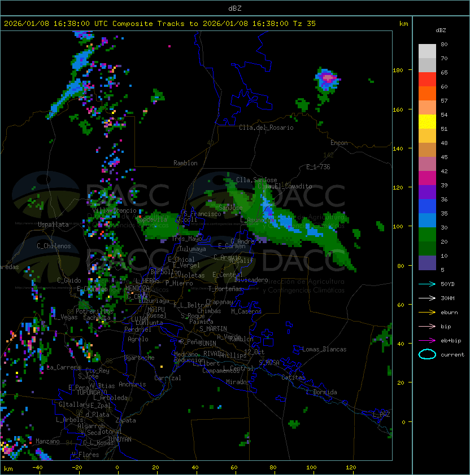470x475 pixels.
Task: Click the 42 value on the dBZ scale
Action: [444, 171]
